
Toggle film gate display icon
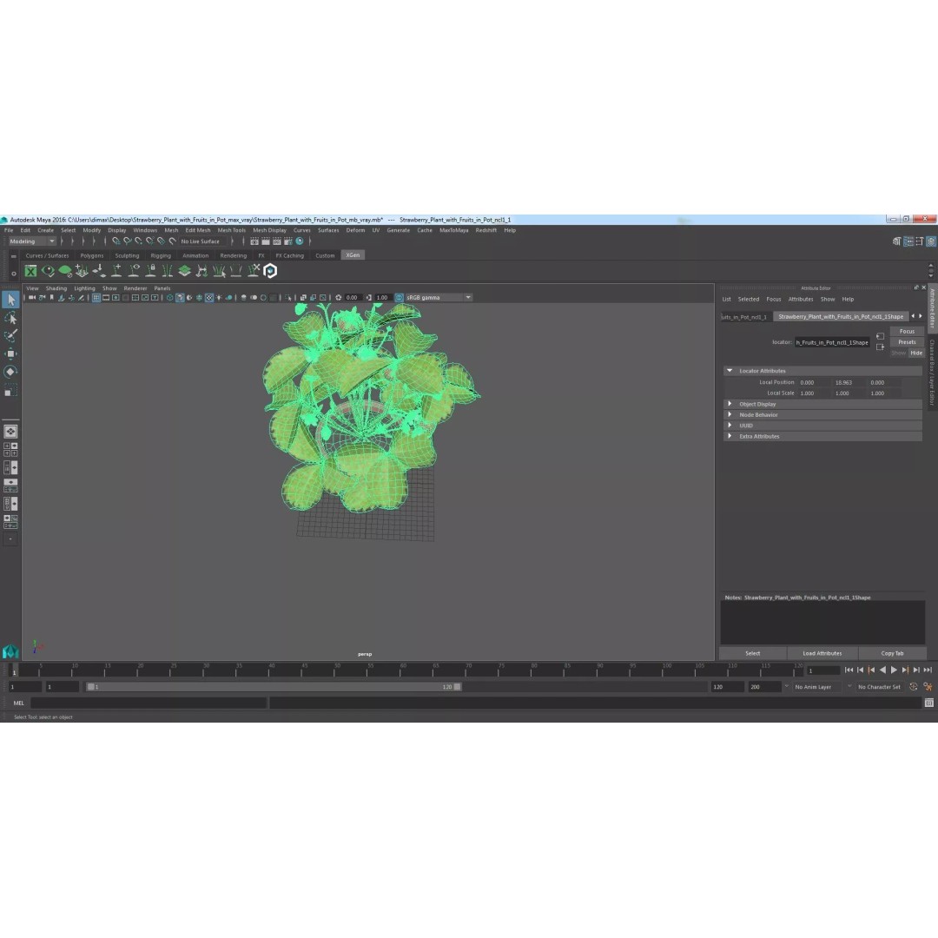(106, 297)
